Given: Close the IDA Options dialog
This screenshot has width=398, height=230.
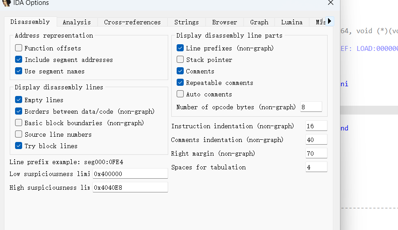Looking at the screenshot, I should [330, 3].
